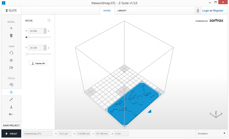
Task: Click the X position slider handle
Action: [x=28, y=37]
